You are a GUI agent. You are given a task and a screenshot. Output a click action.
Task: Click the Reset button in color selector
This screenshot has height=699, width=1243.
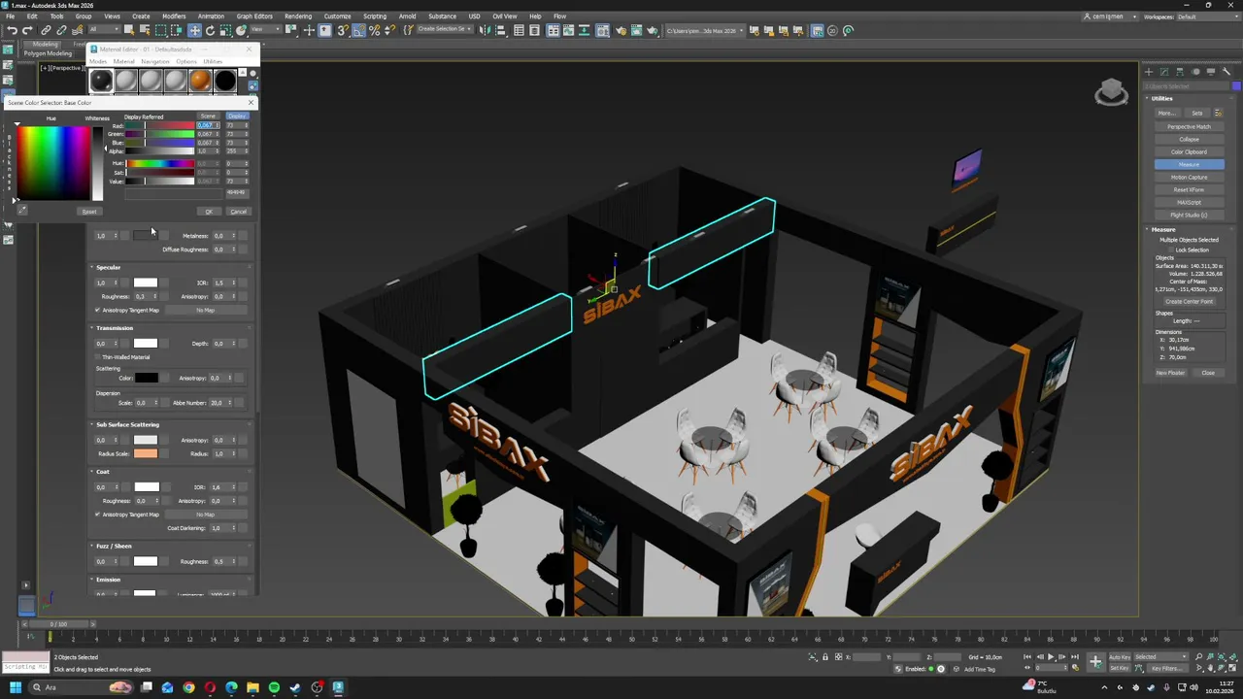tap(89, 212)
